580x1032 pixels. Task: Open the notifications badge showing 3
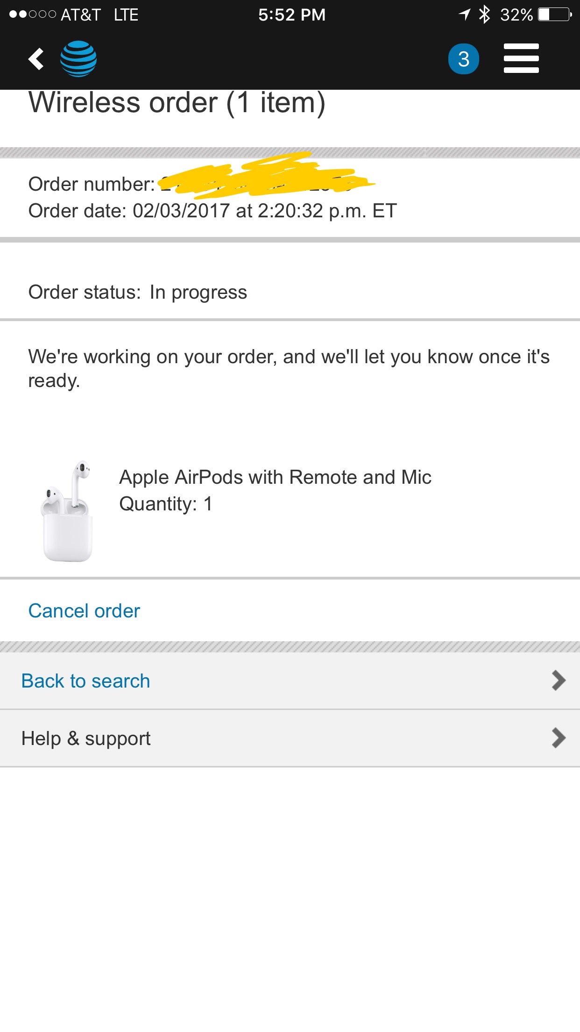pyautogui.click(x=463, y=59)
